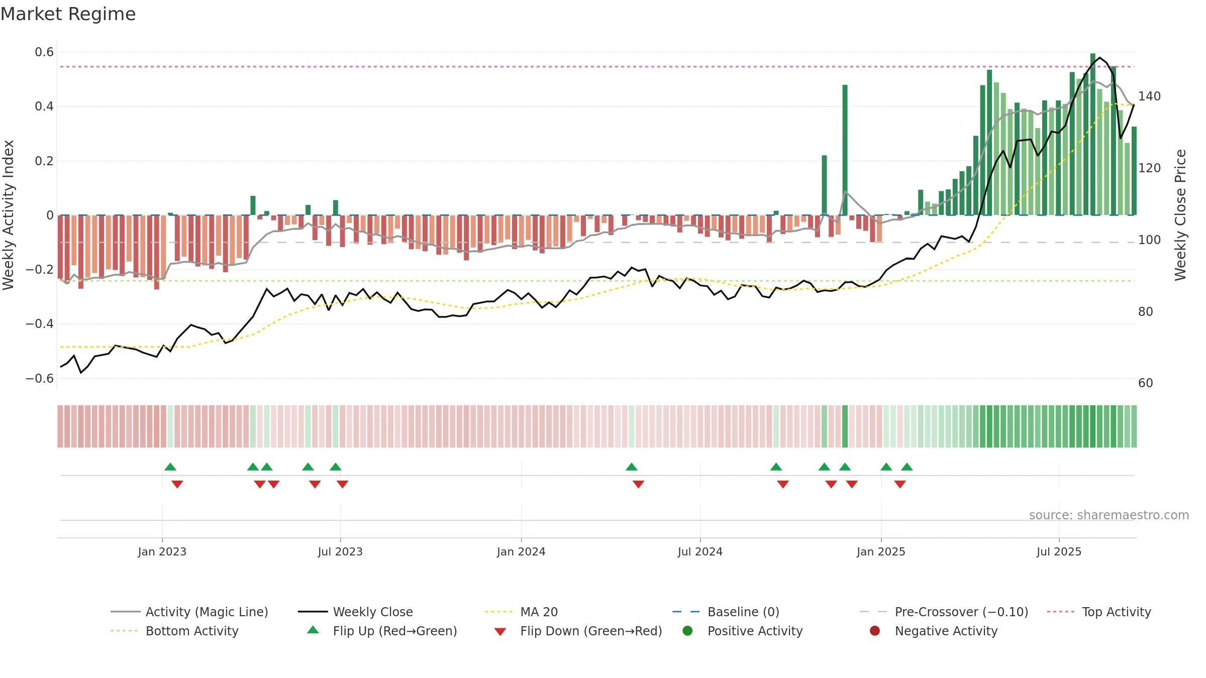Image resolution: width=1206 pixels, height=678 pixels.
Task: Select the first green Flip Up triangle after Jan 2023
Action: pyautogui.click(x=170, y=467)
